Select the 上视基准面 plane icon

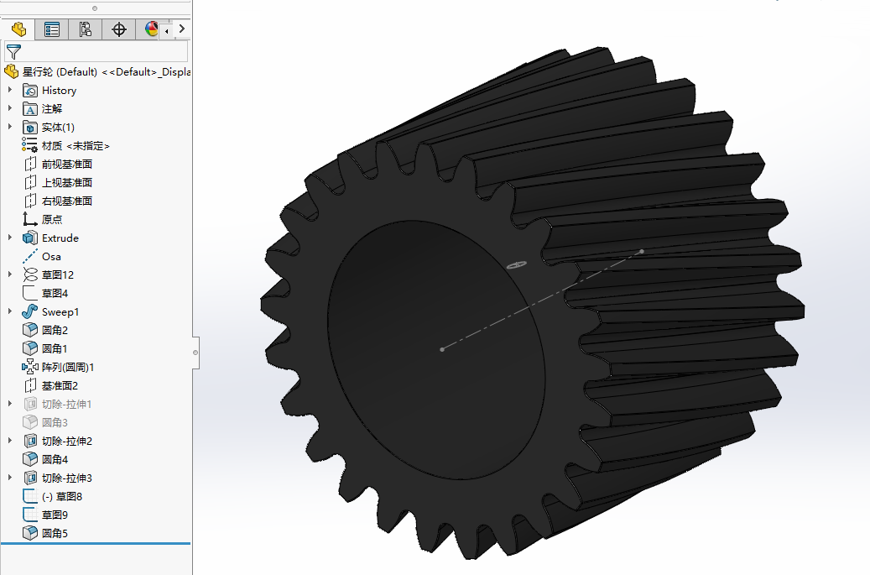click(x=30, y=183)
